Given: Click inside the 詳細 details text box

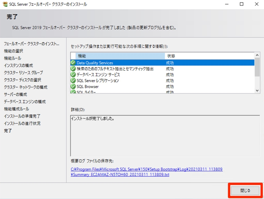Looking at the screenshot, I should tap(165, 136).
